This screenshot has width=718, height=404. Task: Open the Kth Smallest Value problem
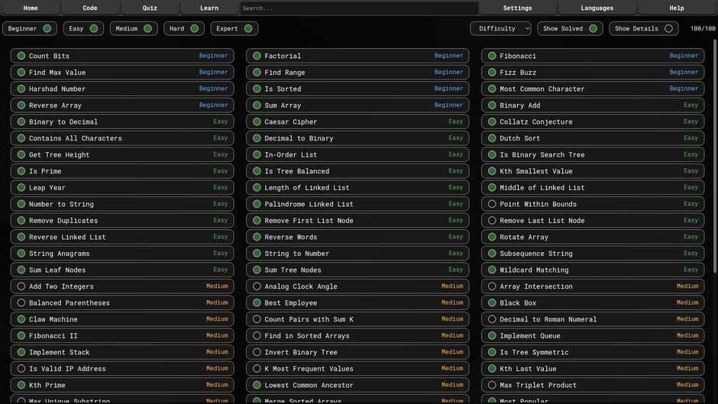click(593, 171)
